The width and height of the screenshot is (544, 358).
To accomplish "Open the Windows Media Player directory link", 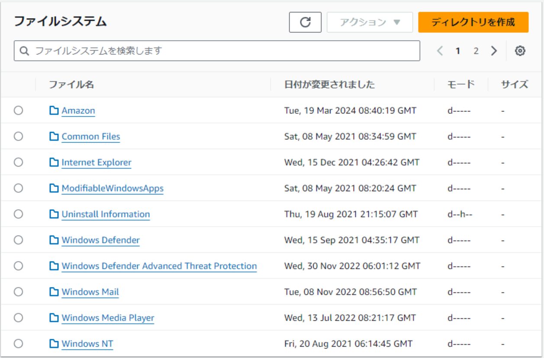I will pos(108,318).
